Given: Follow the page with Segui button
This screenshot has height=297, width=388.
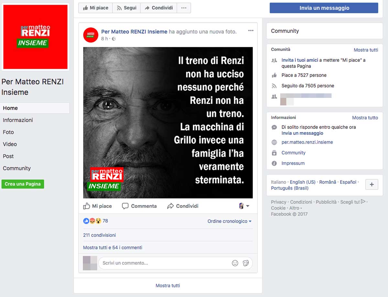Looking at the screenshot, I should pyautogui.click(x=126, y=8).
